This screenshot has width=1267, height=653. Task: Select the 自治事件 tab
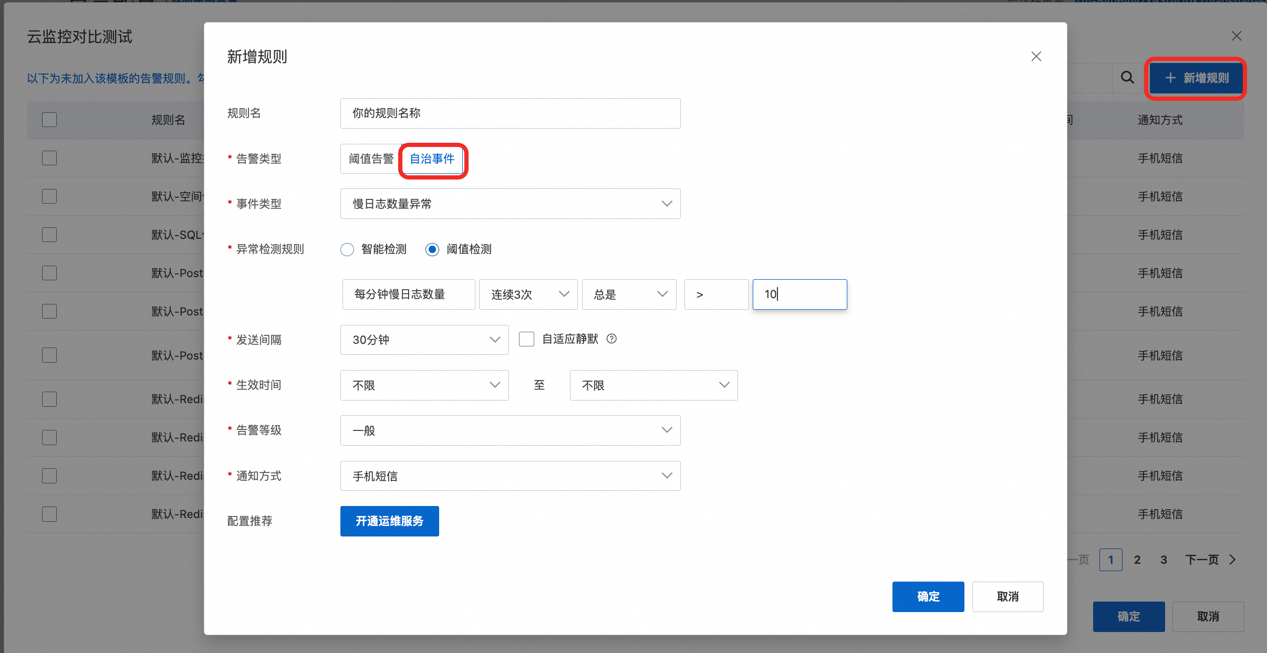[x=432, y=159]
